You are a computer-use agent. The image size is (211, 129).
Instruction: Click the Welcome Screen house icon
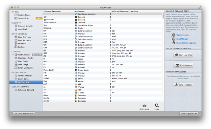174,43
